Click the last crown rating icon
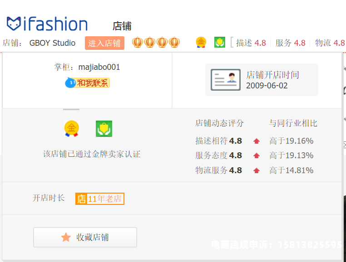This screenshot has width=346, height=262. click(174, 43)
